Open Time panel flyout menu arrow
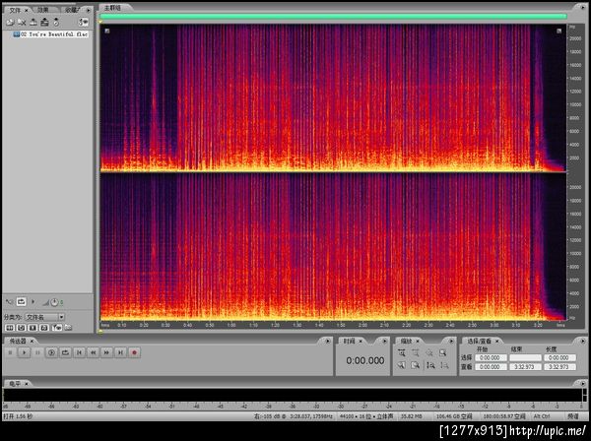 pos(385,342)
